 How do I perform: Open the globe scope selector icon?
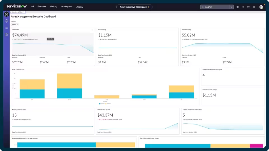pyautogui.click(x=238, y=7)
